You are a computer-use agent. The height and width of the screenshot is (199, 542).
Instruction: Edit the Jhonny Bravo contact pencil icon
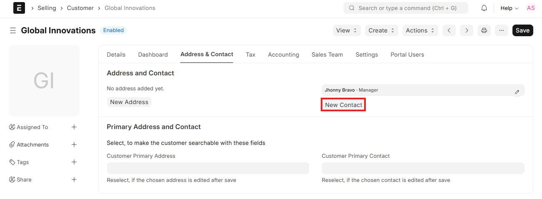click(x=517, y=92)
